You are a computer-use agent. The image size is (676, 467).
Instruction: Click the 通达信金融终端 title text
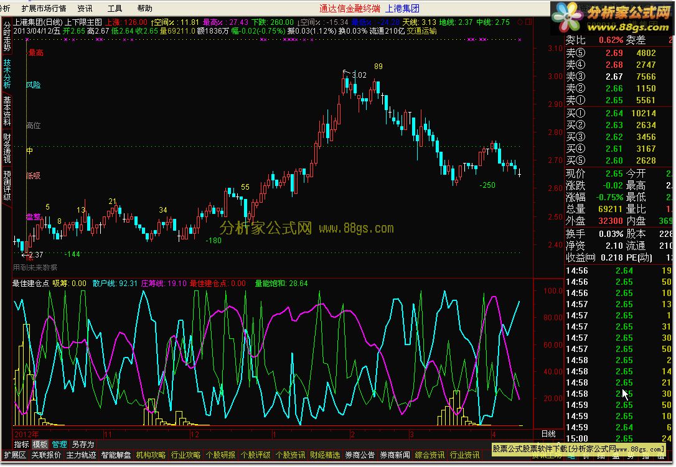pos(350,8)
